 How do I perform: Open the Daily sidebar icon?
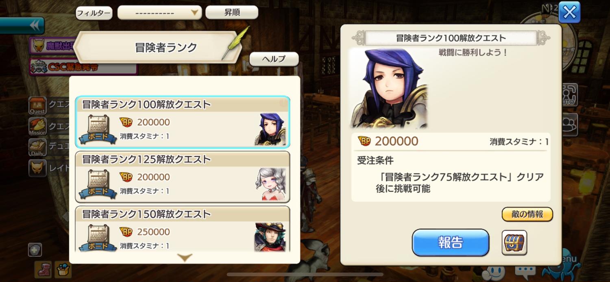pyautogui.click(x=37, y=148)
